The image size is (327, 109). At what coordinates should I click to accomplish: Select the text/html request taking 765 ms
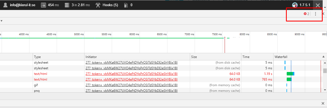pyautogui.click(x=161, y=79)
